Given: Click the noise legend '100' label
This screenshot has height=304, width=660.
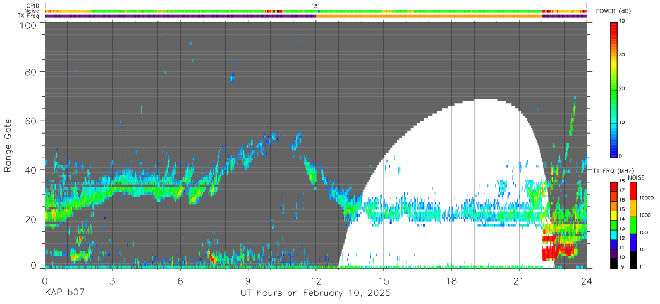Looking at the screenshot, I should (643, 232).
